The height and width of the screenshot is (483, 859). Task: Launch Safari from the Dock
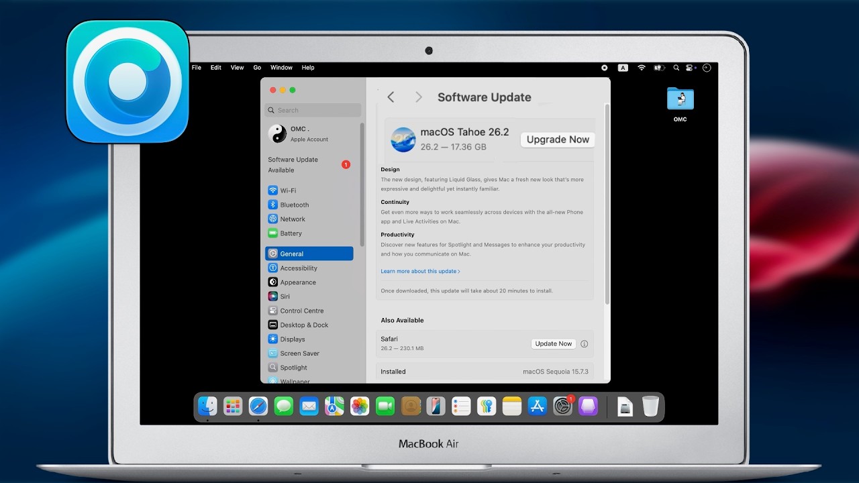click(x=258, y=406)
